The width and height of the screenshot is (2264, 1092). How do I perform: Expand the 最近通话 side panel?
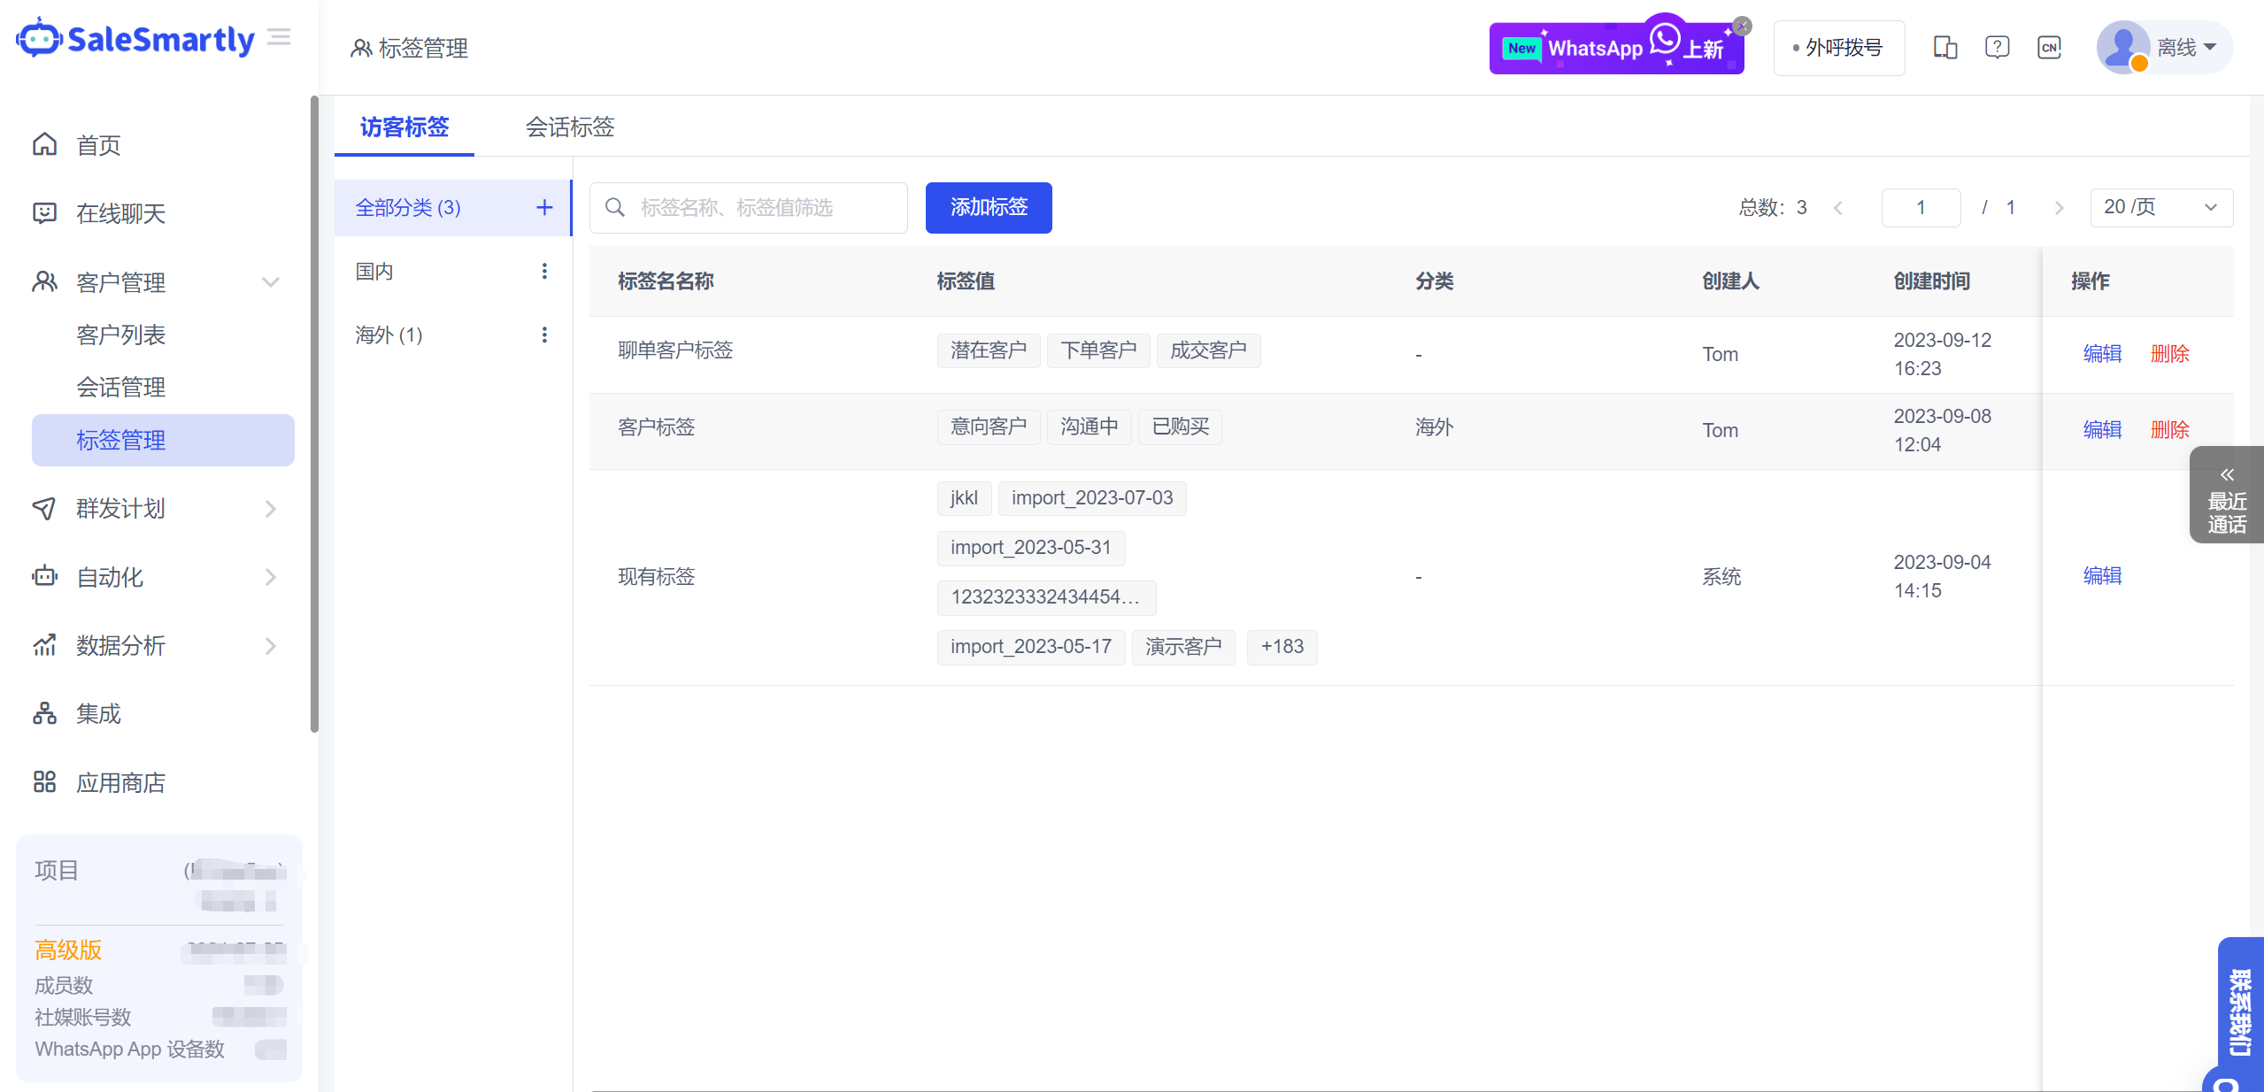point(2226,496)
